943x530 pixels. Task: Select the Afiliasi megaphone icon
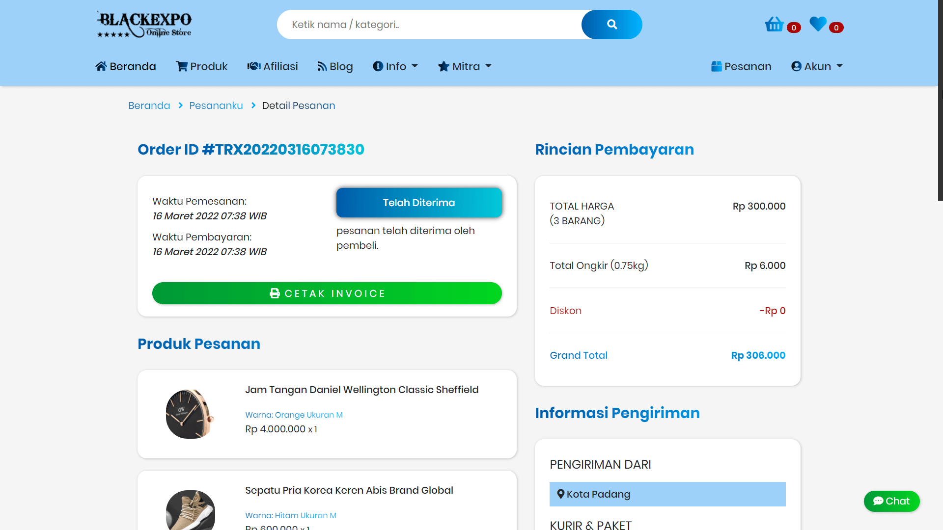(x=253, y=66)
